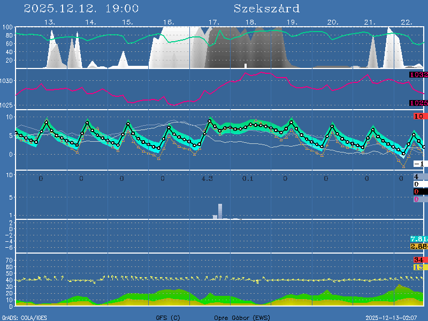Click the cyan 7.81 value label
This screenshot has height=321, width=428.
pyautogui.click(x=418, y=239)
